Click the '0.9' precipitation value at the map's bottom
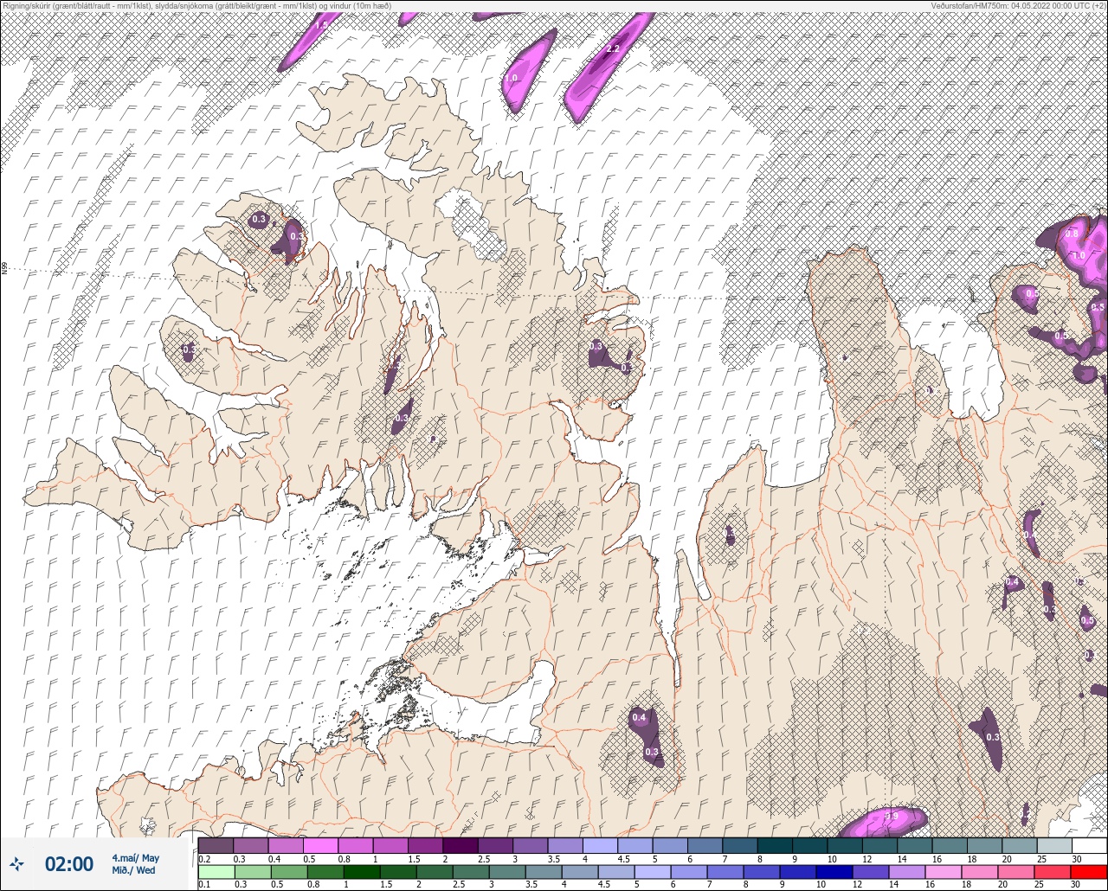The height and width of the screenshot is (891, 1108). [892, 816]
